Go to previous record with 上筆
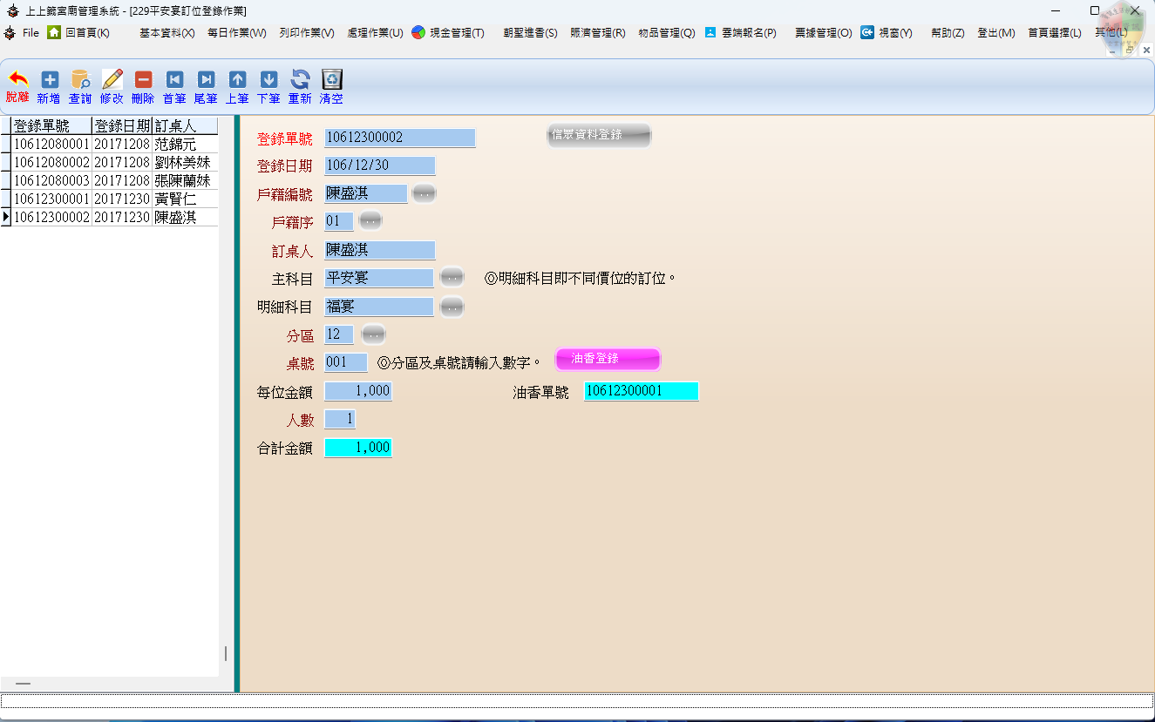The image size is (1155, 722). (237, 80)
